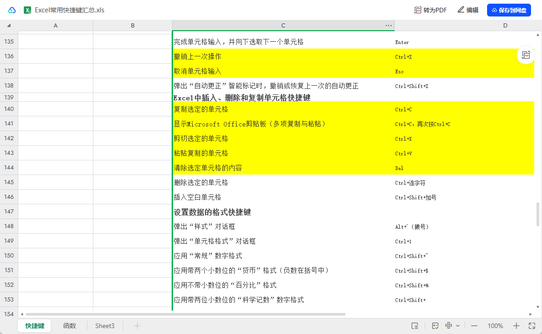
Task: Click the 100% zoom level indicator
Action: click(495, 326)
